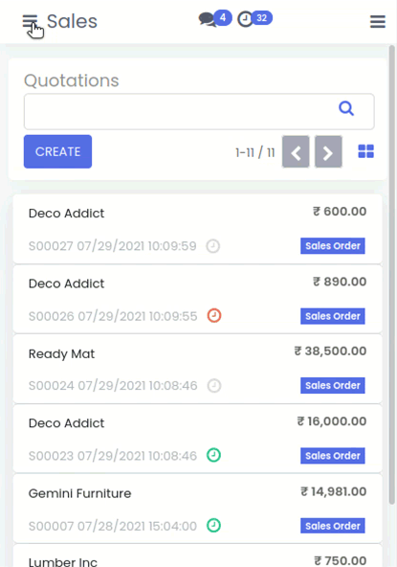Image resolution: width=397 pixels, height=567 pixels.
Task: Open the right-side hamburger menu
Action: (378, 21)
